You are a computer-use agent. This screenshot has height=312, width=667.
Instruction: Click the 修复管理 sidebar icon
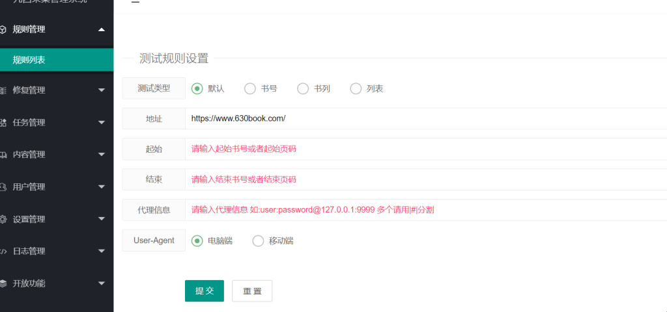[3, 90]
